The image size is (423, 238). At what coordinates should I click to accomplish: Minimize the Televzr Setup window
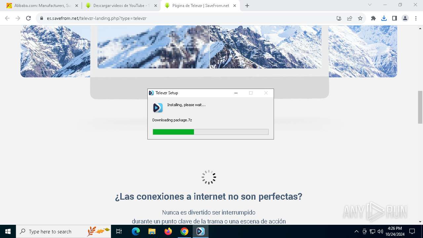[236, 93]
